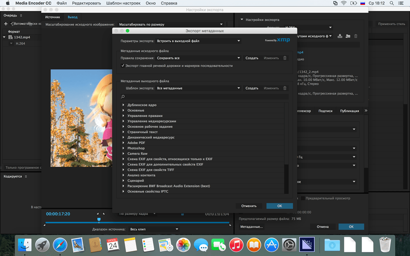Create a new preservation rule
Image resolution: width=410 pixels, height=256 pixels.
[252, 58]
